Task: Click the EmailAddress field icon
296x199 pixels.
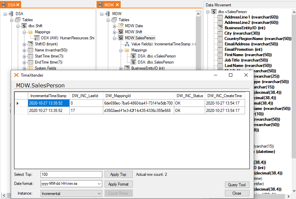Action: 220,44
